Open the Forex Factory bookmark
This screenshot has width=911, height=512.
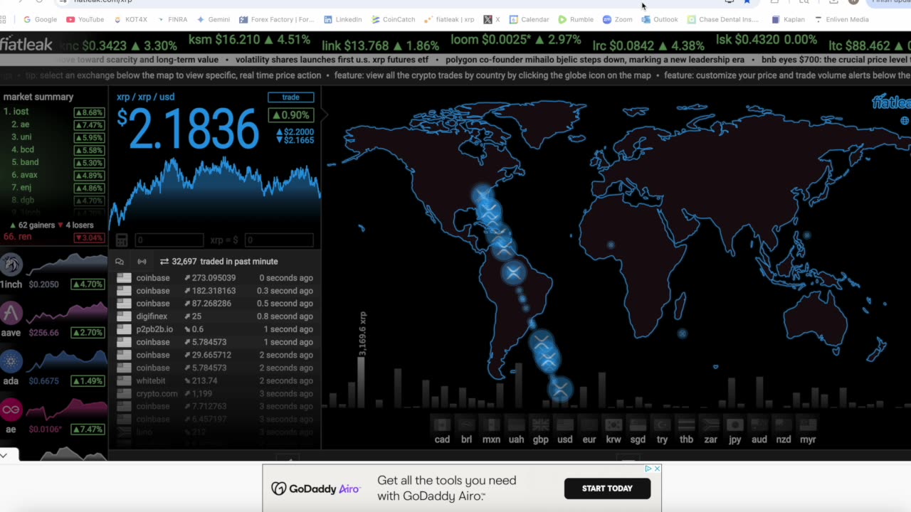pyautogui.click(x=277, y=19)
